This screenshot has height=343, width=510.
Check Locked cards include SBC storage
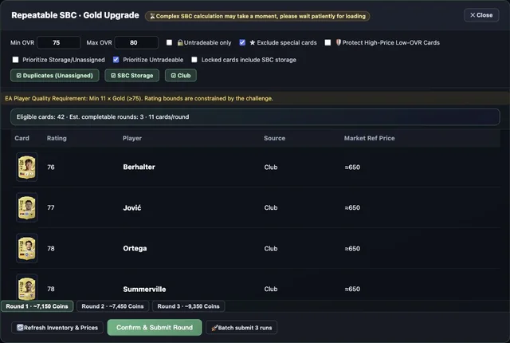pos(194,60)
